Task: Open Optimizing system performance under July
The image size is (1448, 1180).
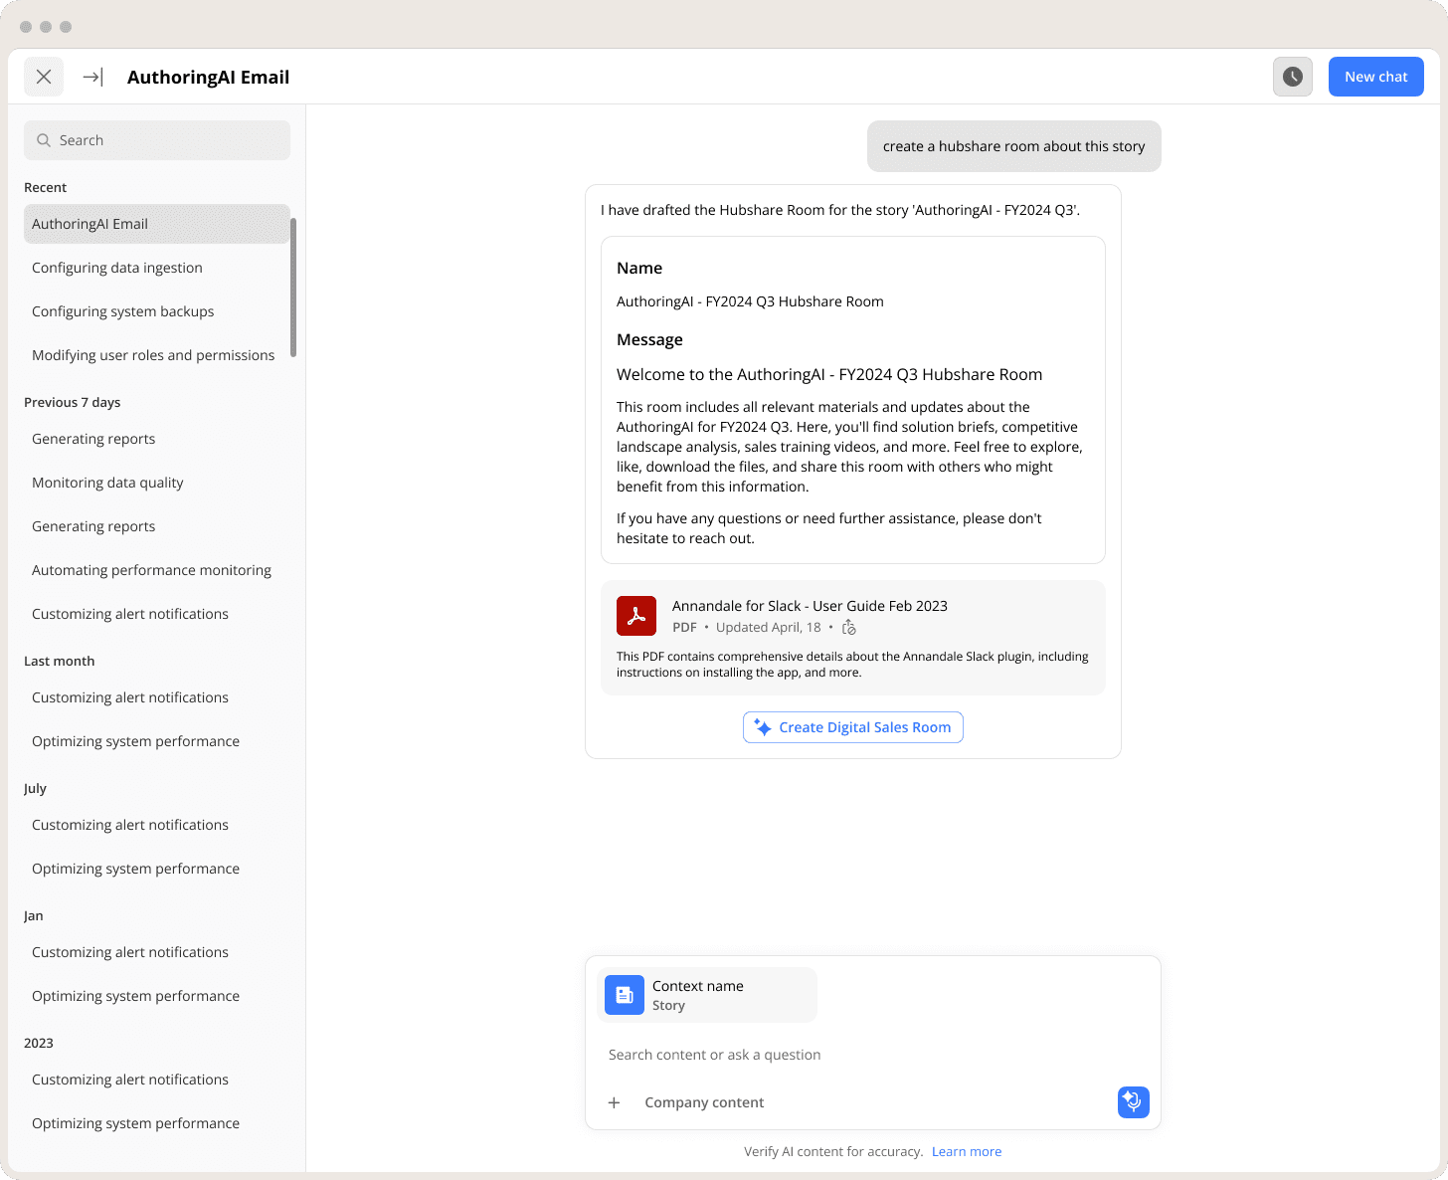Action: click(x=157, y=869)
